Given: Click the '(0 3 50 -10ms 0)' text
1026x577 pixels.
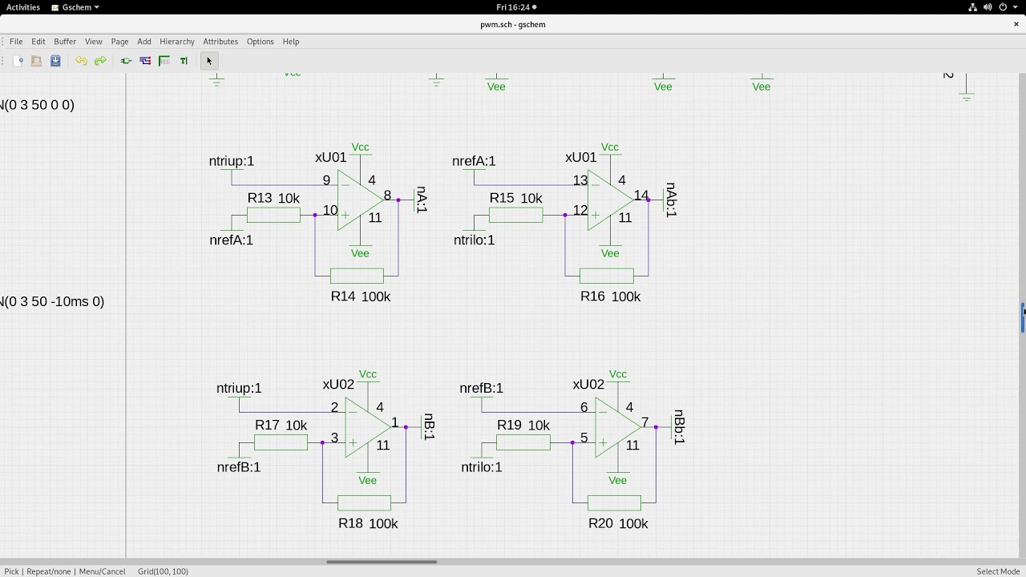Looking at the screenshot, I should coord(53,301).
